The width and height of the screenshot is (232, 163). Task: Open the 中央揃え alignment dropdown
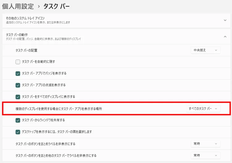205,50
